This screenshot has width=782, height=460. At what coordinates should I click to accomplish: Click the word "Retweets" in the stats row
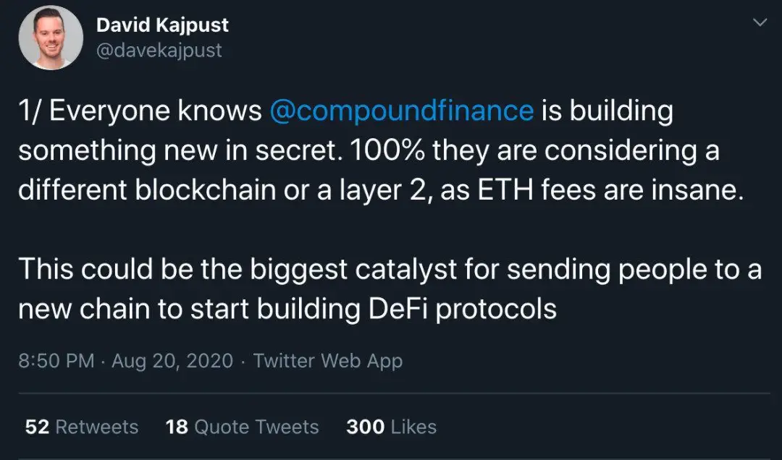(x=97, y=427)
